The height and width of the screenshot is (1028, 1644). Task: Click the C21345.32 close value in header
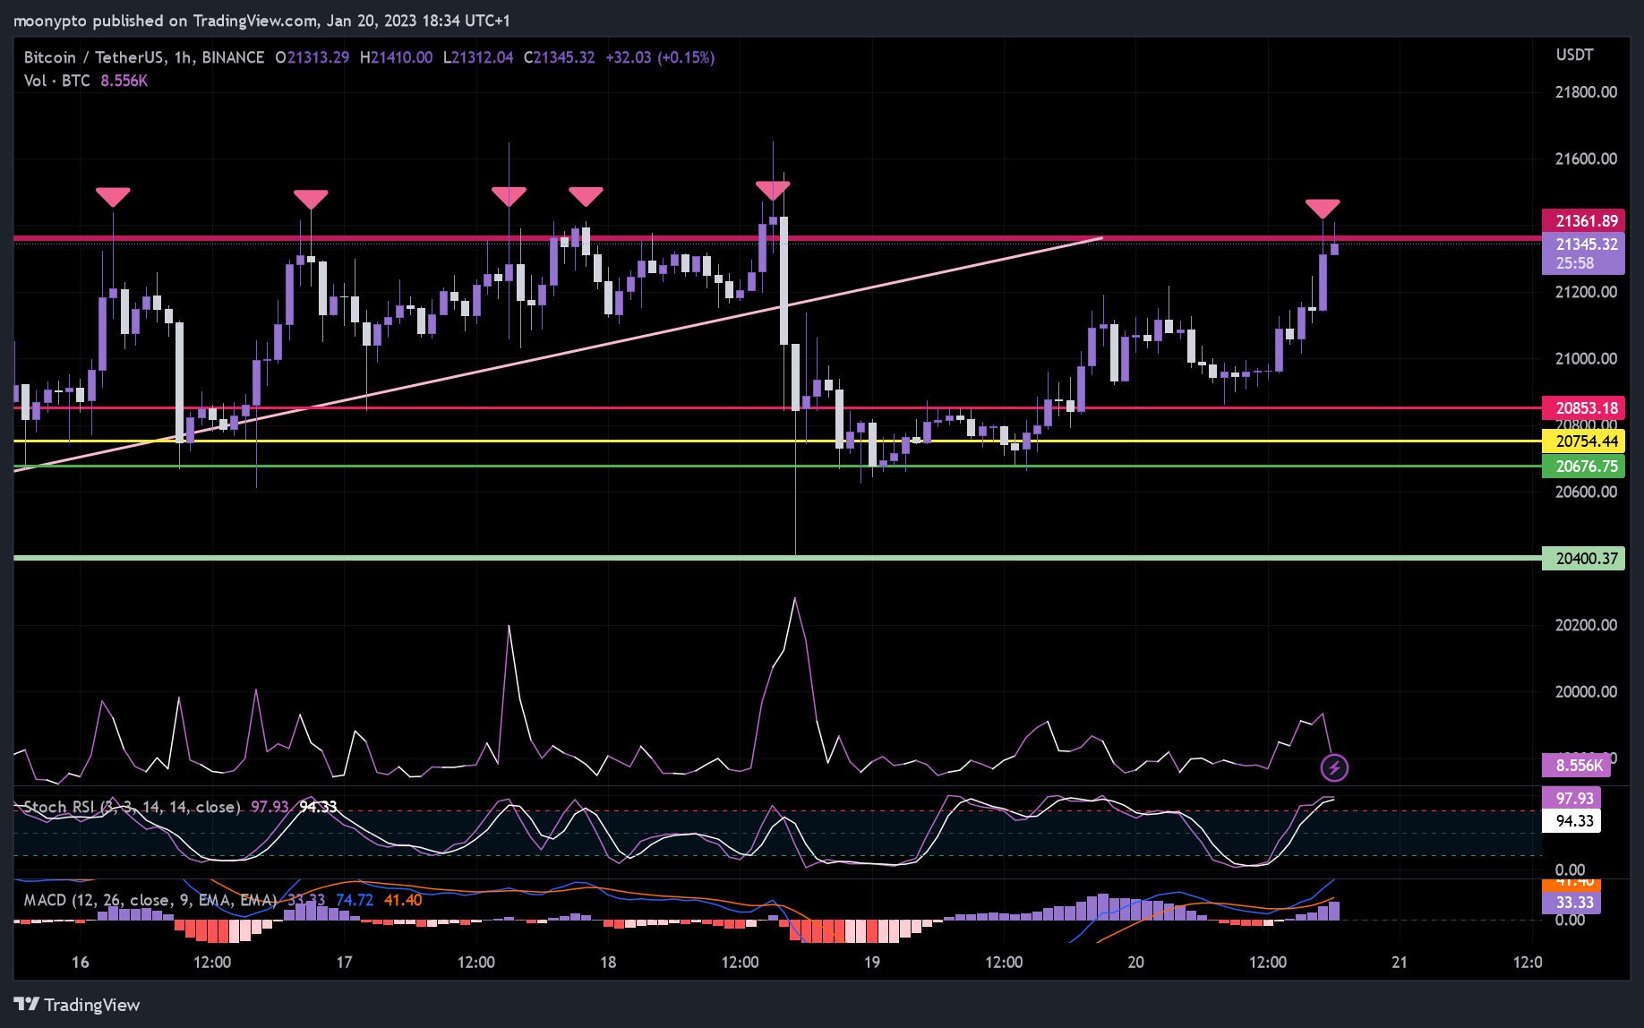pos(559,57)
